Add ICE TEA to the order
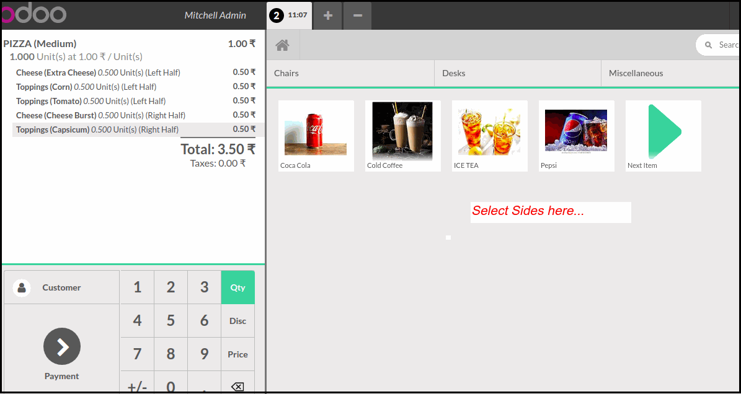This screenshot has width=741, height=394. click(490, 136)
